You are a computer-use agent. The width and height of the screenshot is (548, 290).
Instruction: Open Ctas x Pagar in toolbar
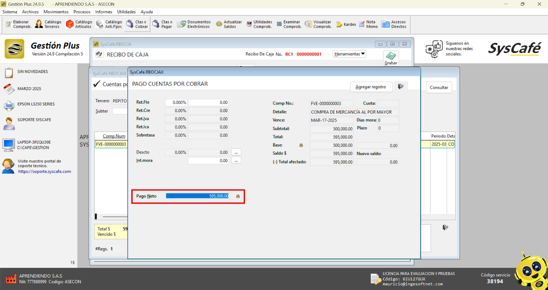pyautogui.click(x=162, y=24)
